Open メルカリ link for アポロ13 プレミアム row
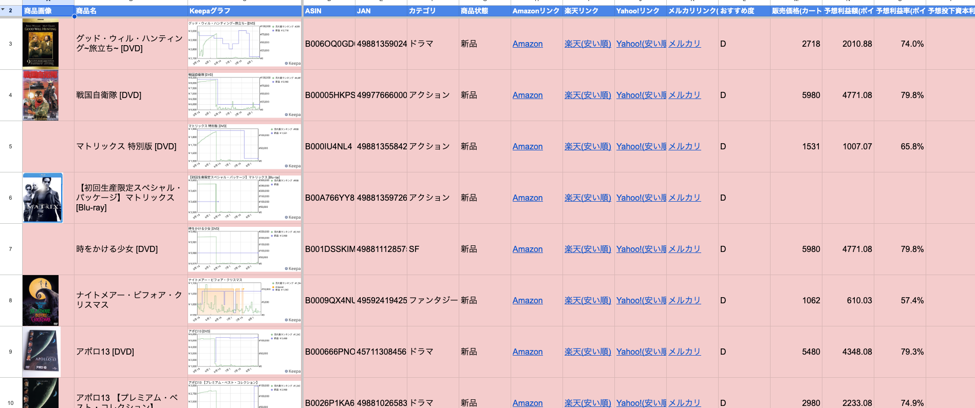Screen dimensions: 975x408 coord(684,403)
